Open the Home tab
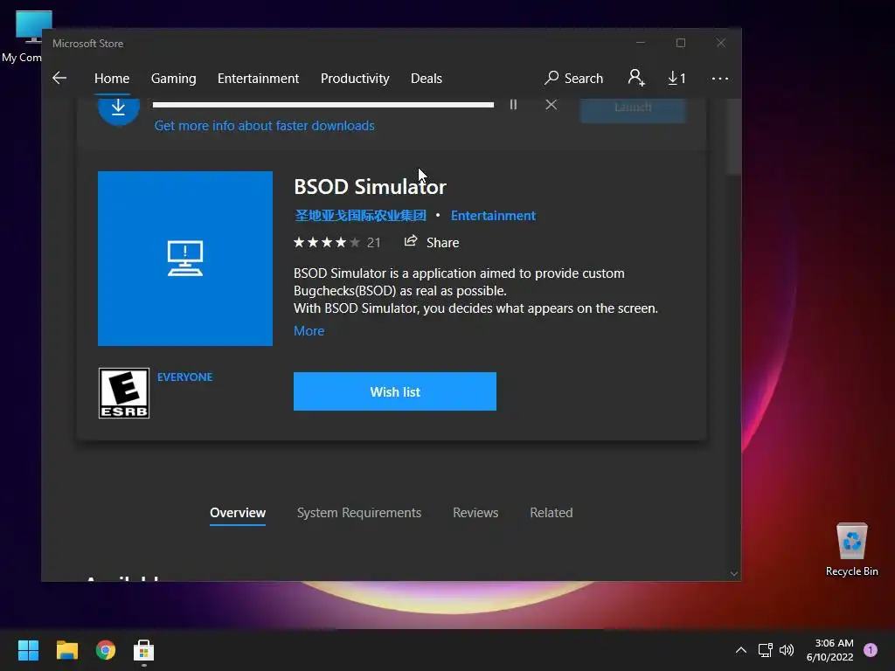The width and height of the screenshot is (895, 671). tap(112, 78)
